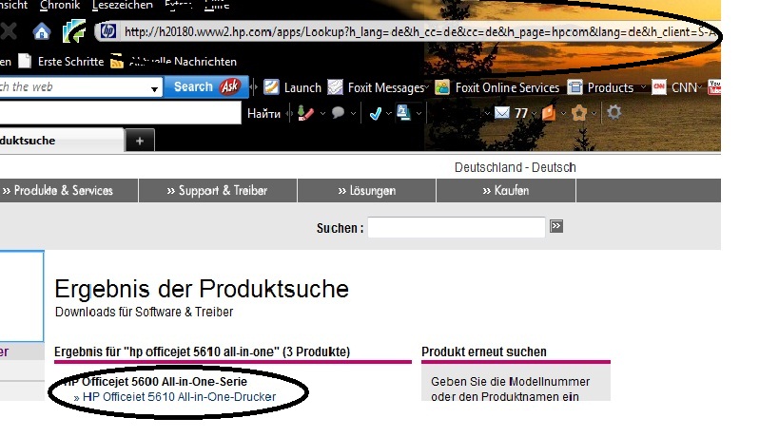
Task: Click the Downloads für Software & Treiber text
Action: 144,312
